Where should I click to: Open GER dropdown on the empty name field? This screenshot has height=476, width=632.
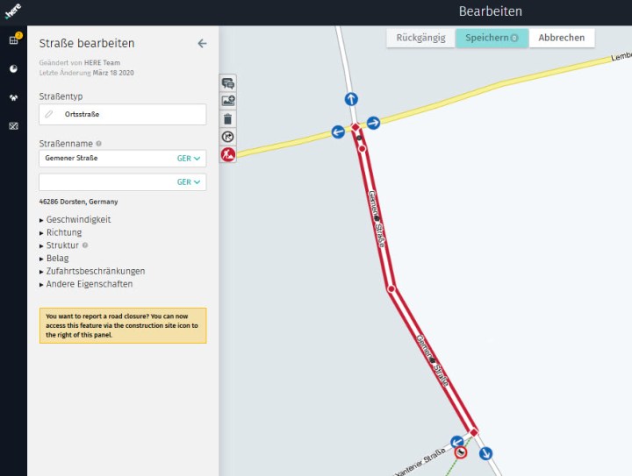click(x=190, y=181)
